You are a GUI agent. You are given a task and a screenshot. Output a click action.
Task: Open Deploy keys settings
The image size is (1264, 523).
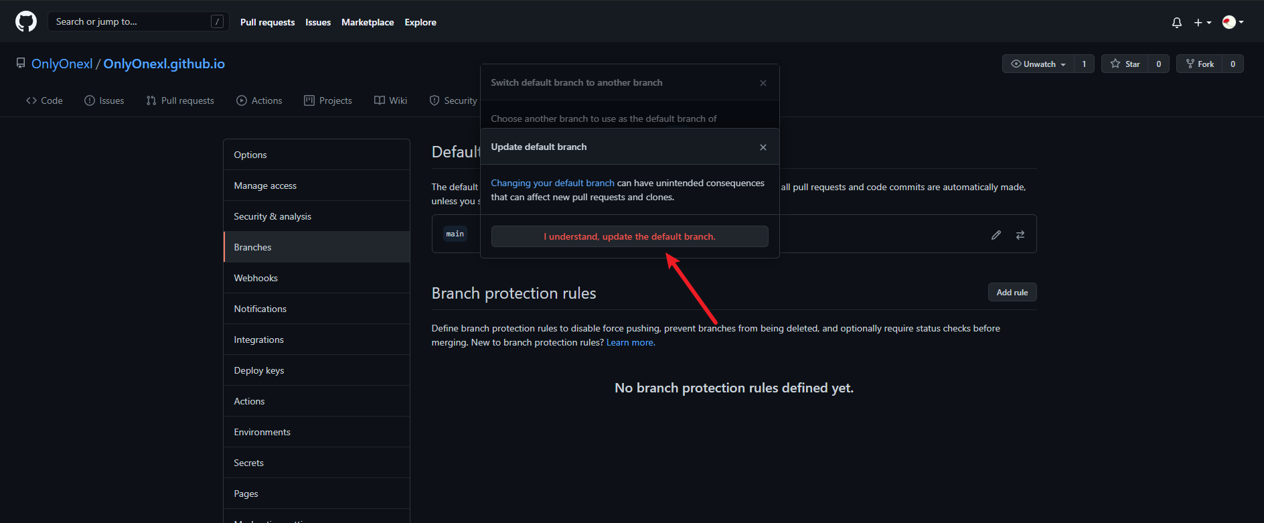click(x=317, y=370)
